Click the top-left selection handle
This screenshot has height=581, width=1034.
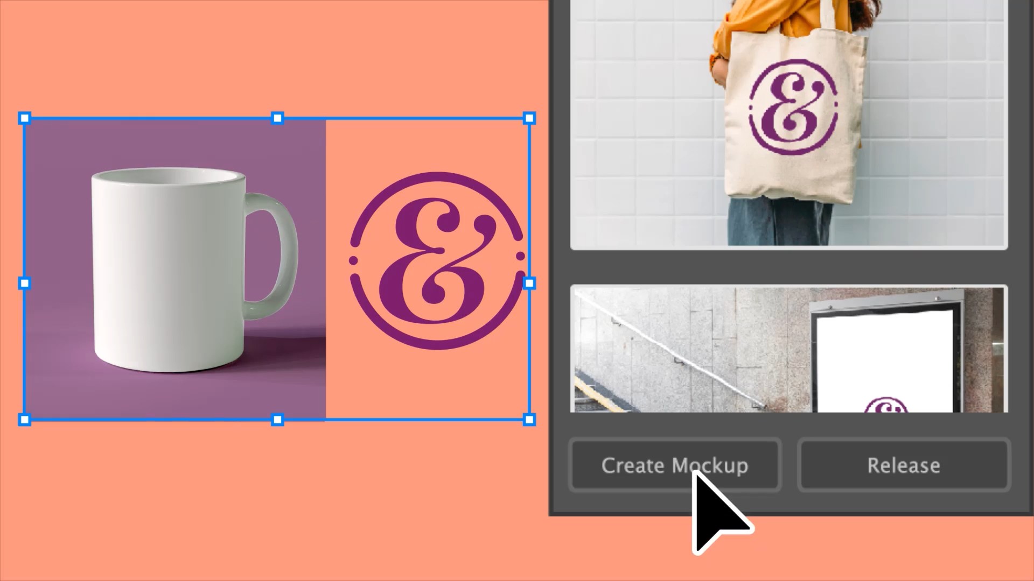[x=25, y=118]
